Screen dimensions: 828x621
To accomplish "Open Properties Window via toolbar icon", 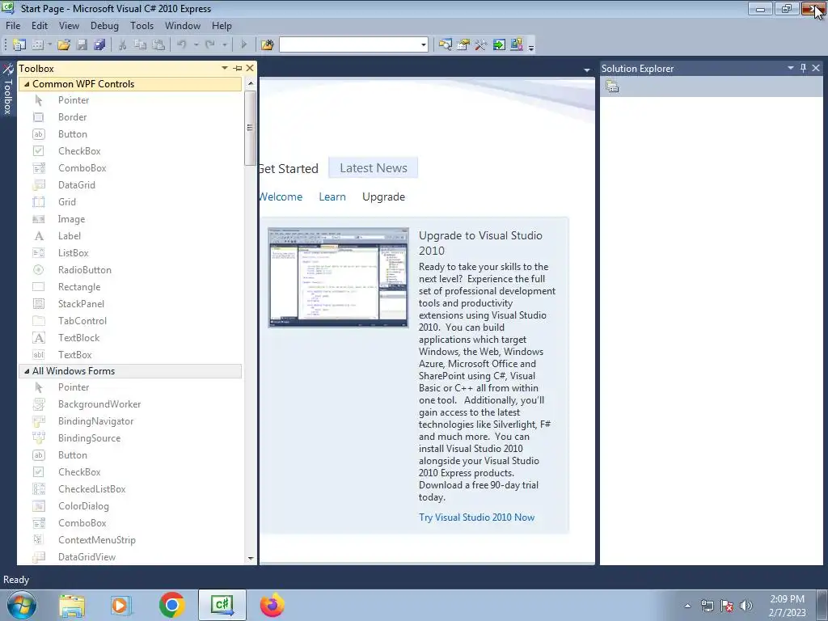I will click(463, 45).
